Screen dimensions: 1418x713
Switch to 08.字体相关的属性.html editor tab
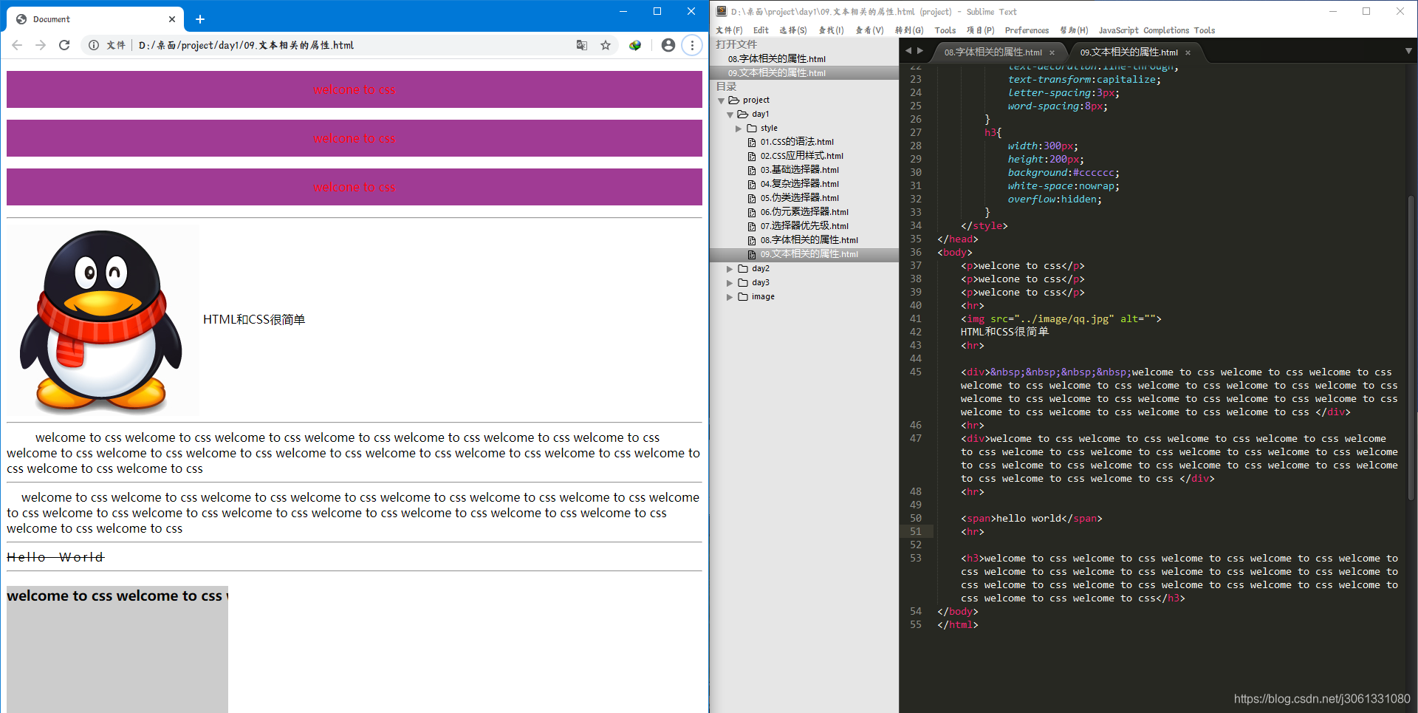coord(993,52)
